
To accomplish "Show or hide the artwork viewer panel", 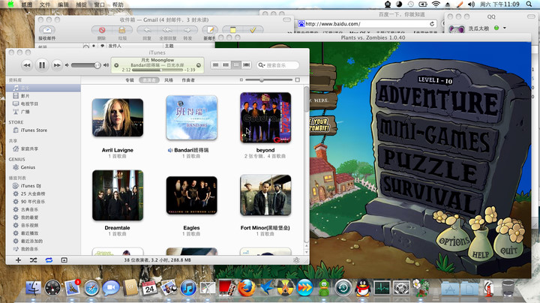I will pos(64,260).
